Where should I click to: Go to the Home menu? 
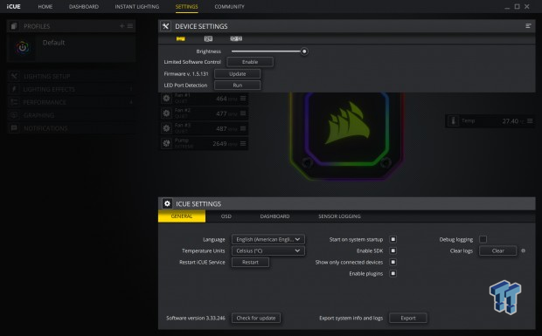pyautogui.click(x=45, y=7)
